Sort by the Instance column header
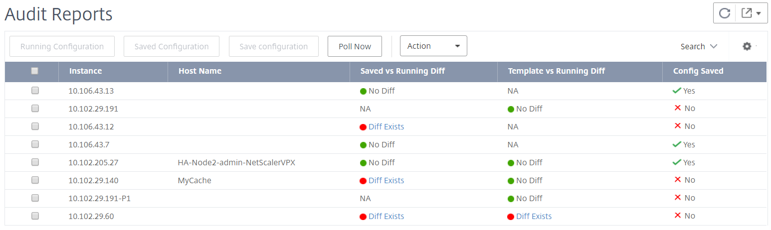The width and height of the screenshot is (771, 230). [85, 71]
